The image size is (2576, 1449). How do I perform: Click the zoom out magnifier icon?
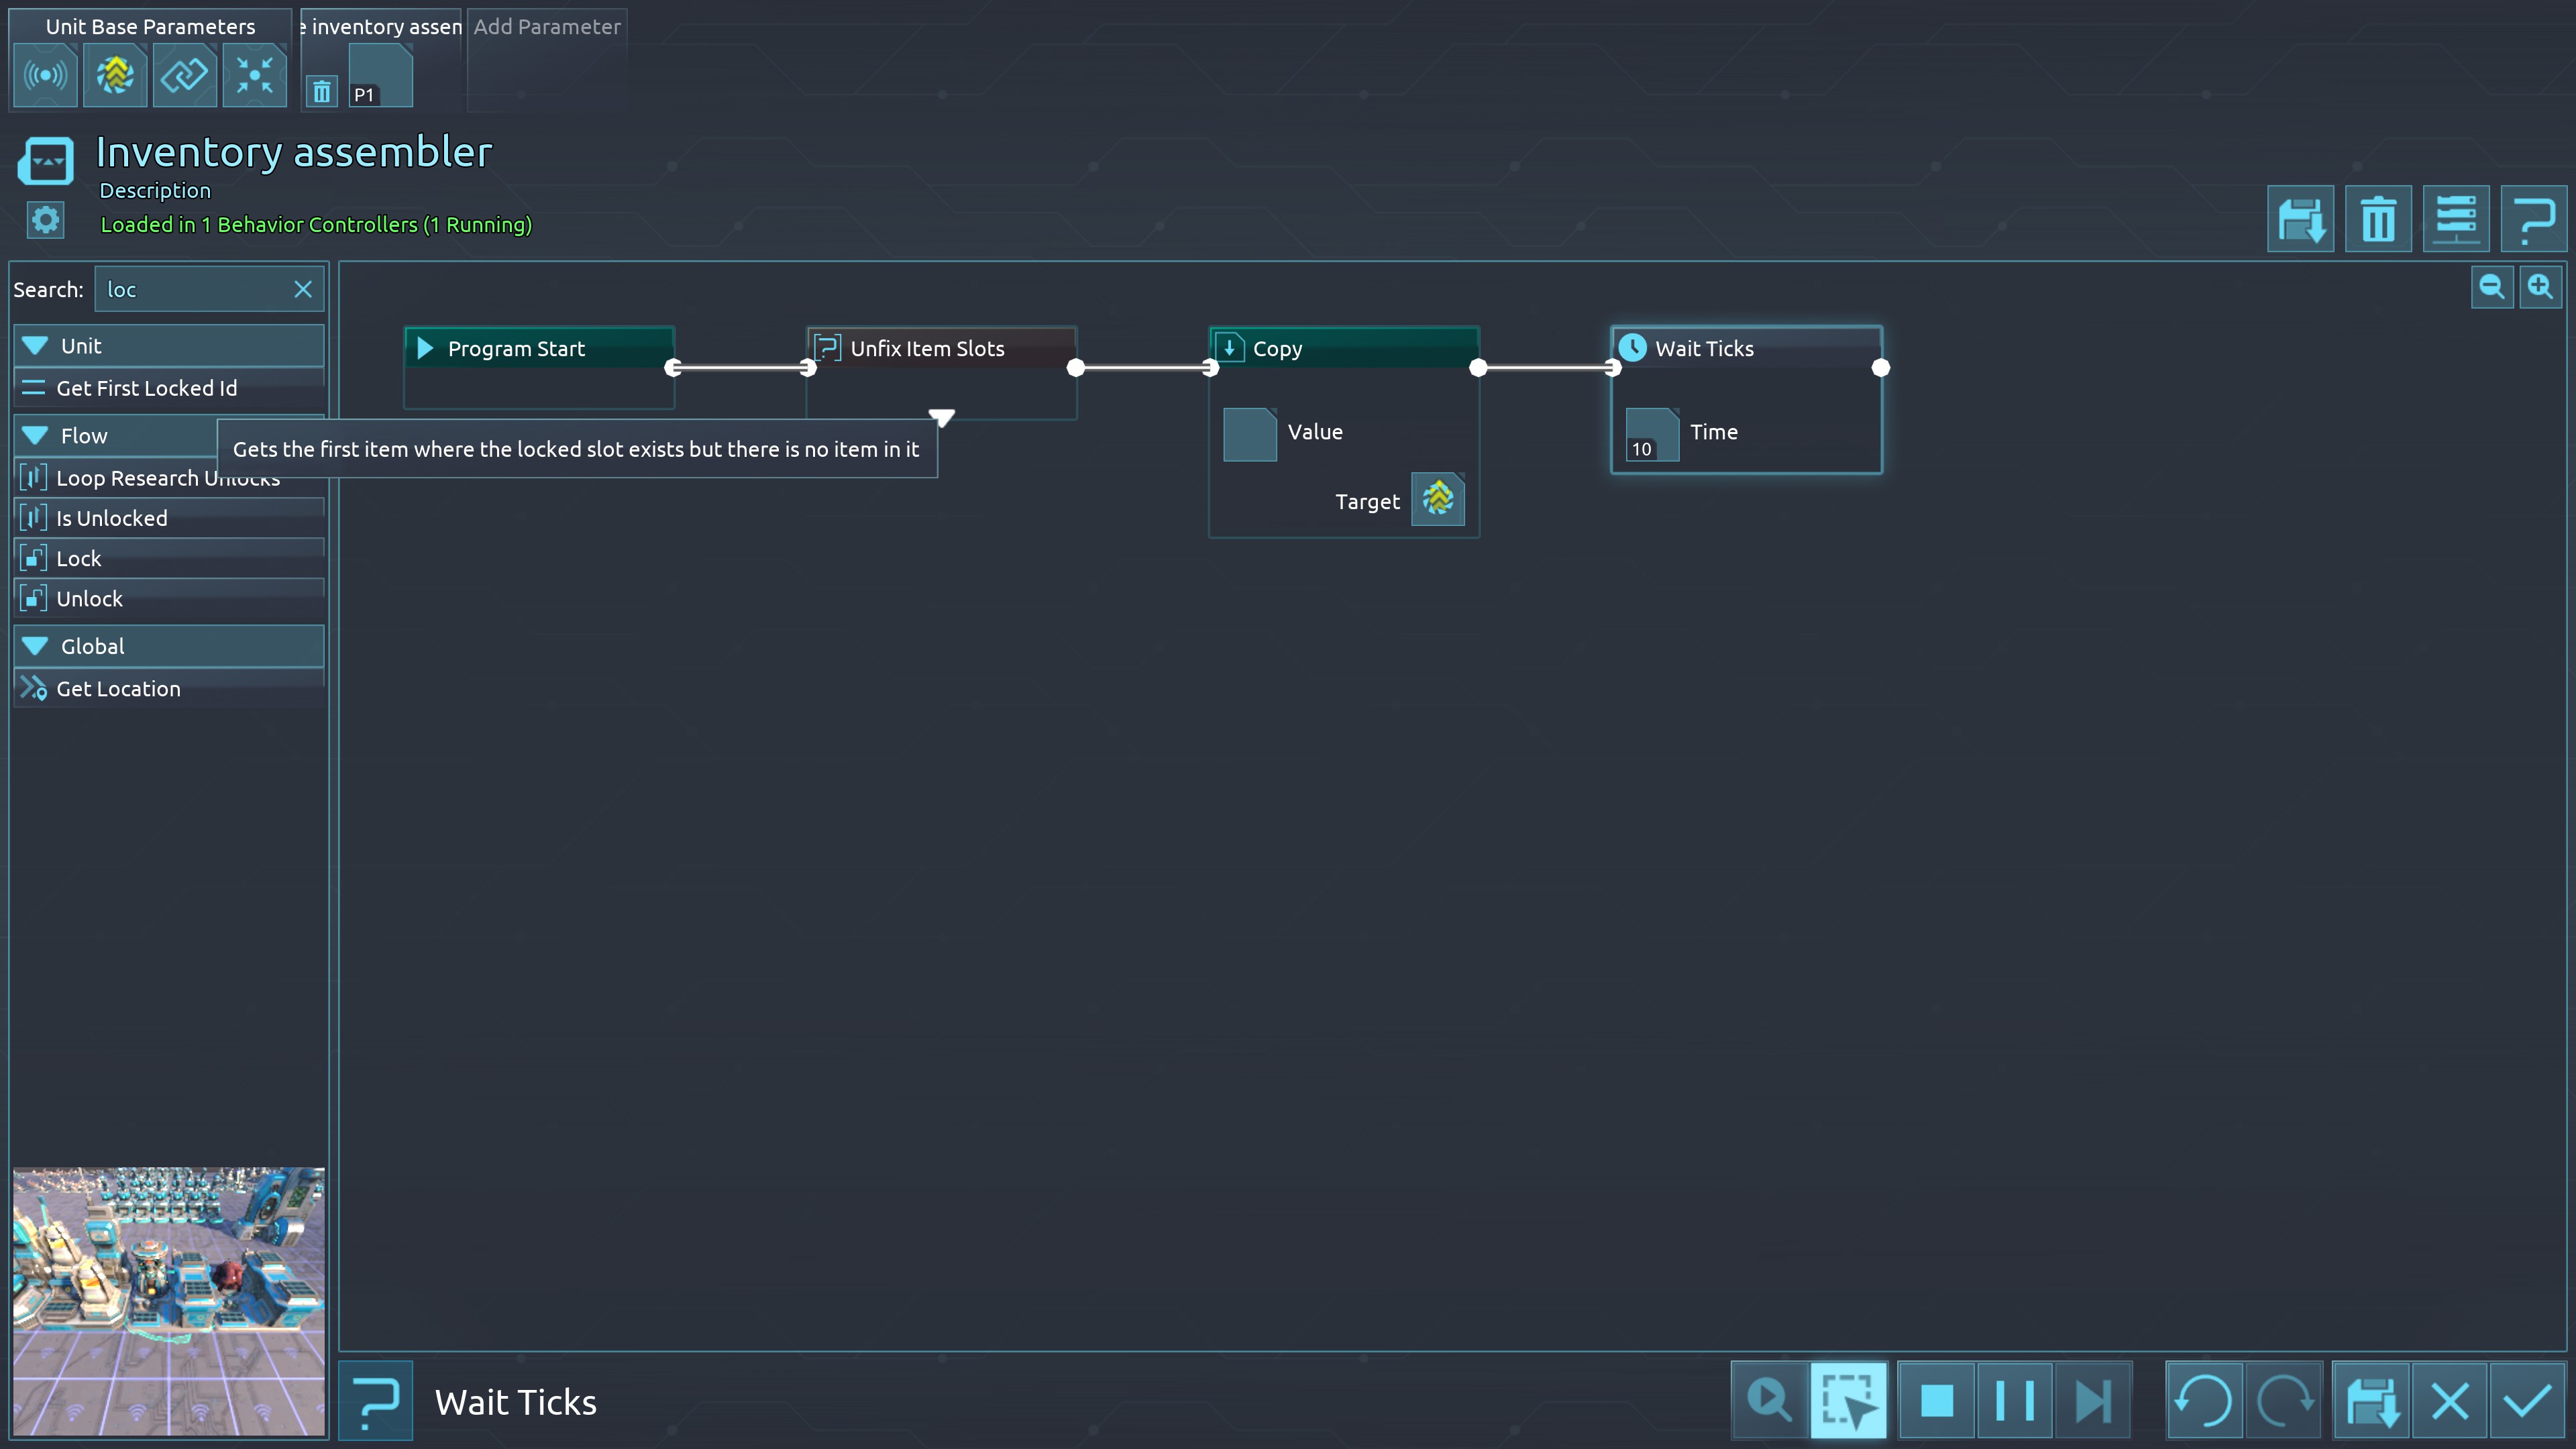point(2491,288)
